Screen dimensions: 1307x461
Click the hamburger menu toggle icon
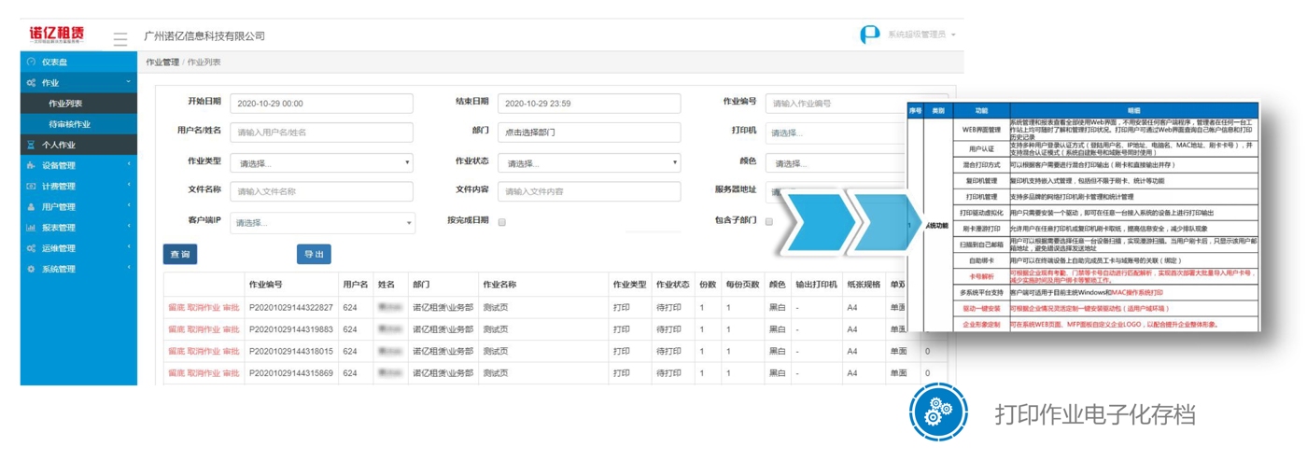(120, 39)
